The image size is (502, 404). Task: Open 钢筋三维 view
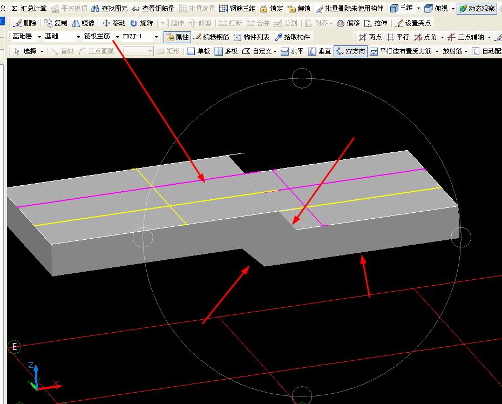(x=237, y=9)
